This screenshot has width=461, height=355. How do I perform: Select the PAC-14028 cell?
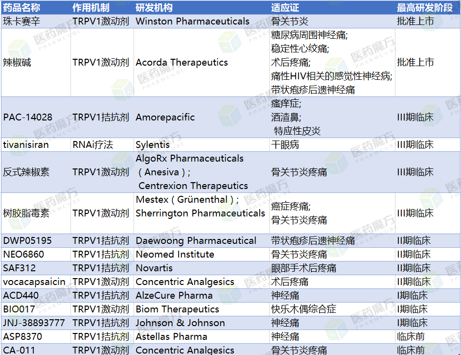(x=27, y=118)
